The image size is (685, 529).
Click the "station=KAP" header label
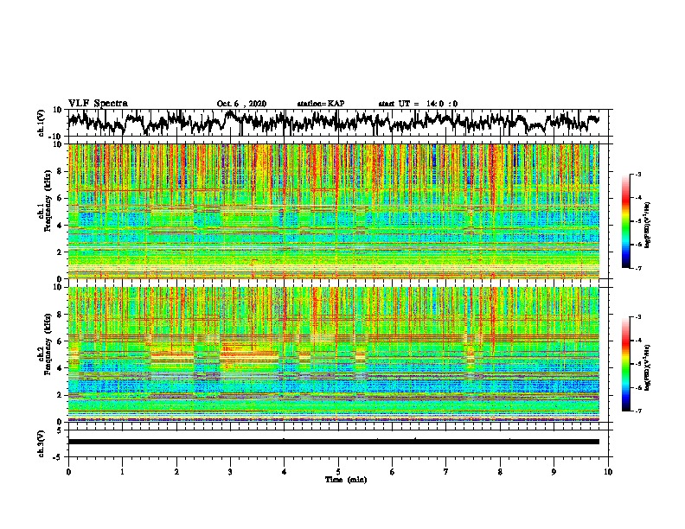(321, 104)
